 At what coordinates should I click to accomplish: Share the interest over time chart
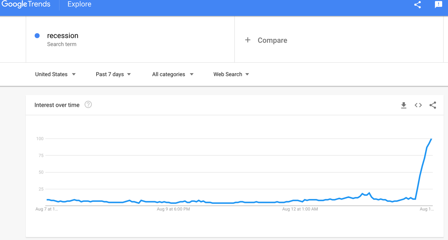[x=433, y=105]
